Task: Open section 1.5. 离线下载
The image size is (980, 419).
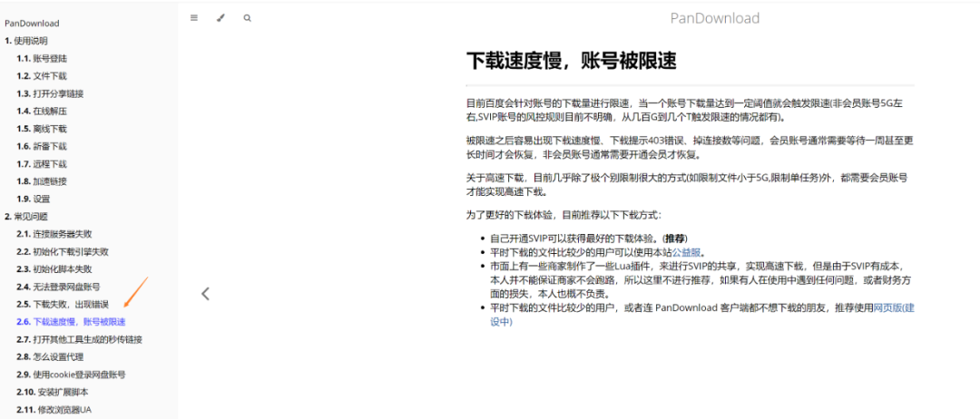Action: 42,129
